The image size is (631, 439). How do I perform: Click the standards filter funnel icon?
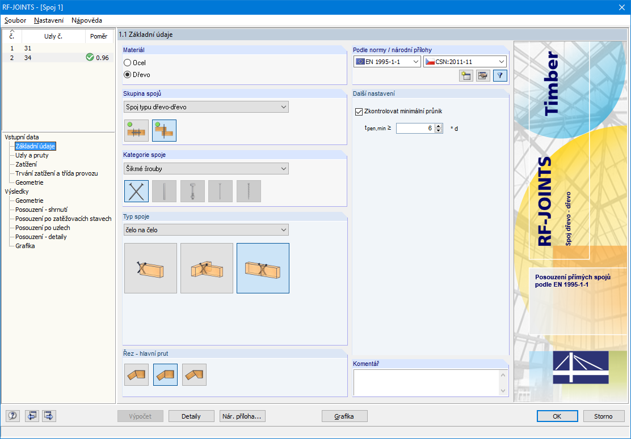coord(500,75)
